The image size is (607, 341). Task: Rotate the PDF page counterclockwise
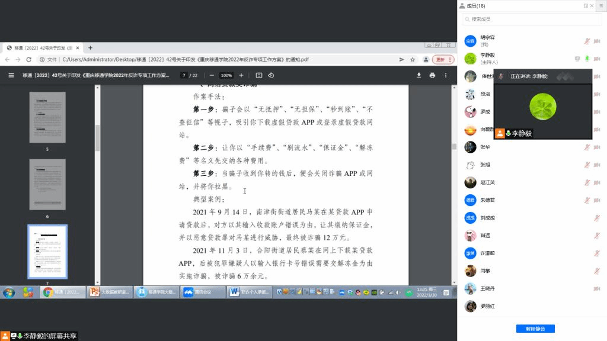pos(271,75)
